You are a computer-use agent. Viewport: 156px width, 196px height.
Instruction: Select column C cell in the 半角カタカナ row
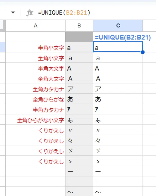(x=118, y=109)
